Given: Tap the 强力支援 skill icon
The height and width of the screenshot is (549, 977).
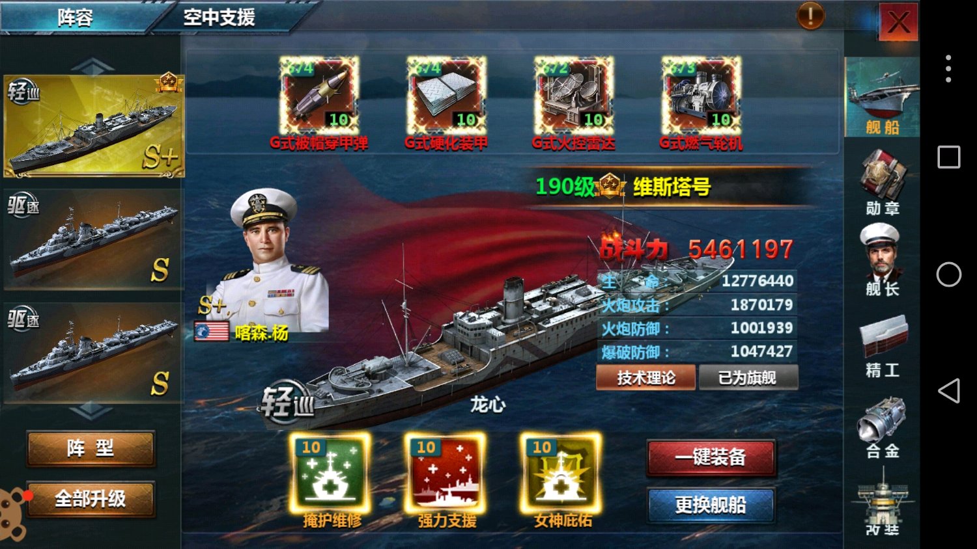Looking at the screenshot, I should tap(446, 473).
